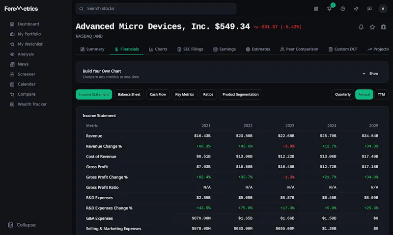Image resolution: width=393 pixels, height=235 pixels.
Task: Click 2021 Gross Profit $7.93B
Action: [x=203, y=167]
